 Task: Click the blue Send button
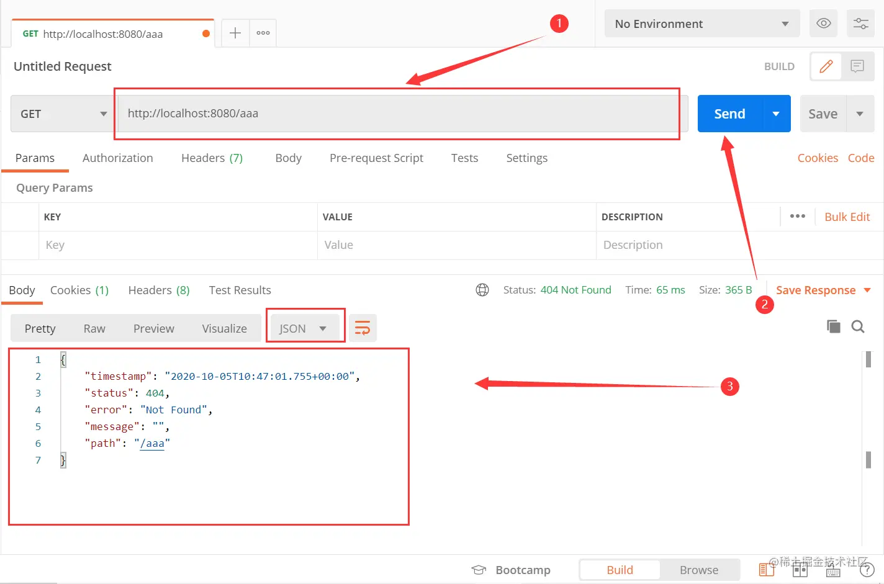[x=730, y=114]
